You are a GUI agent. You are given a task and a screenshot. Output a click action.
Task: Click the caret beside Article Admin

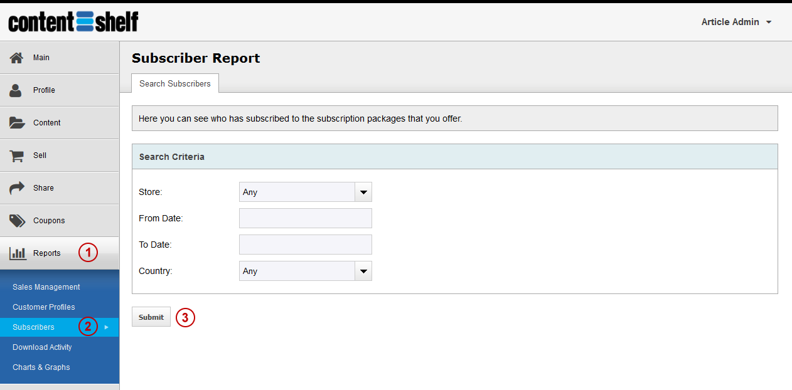coord(769,23)
